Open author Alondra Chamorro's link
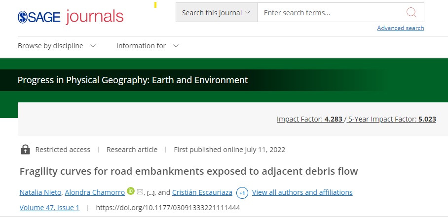 [x=95, y=192]
